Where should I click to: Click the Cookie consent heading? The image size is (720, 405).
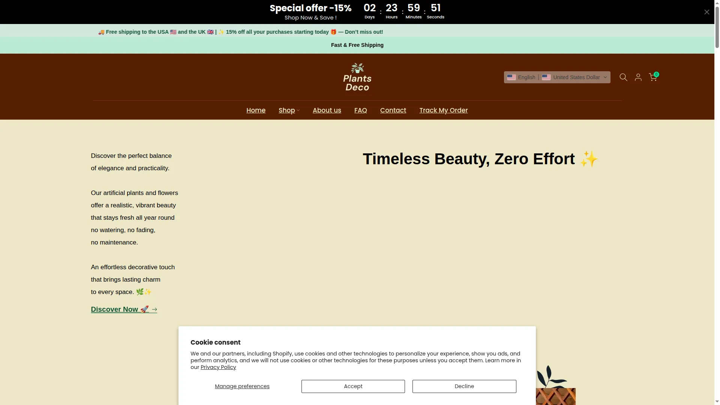tap(215, 342)
